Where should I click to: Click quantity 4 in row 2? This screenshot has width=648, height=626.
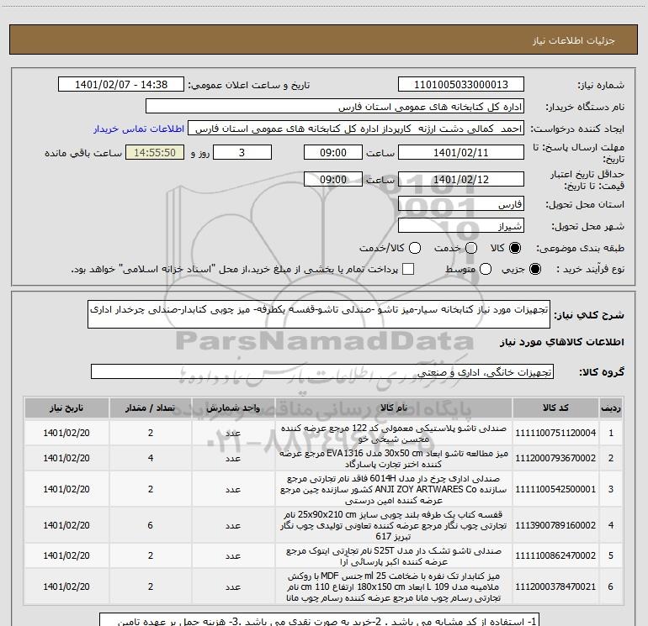coord(151,458)
